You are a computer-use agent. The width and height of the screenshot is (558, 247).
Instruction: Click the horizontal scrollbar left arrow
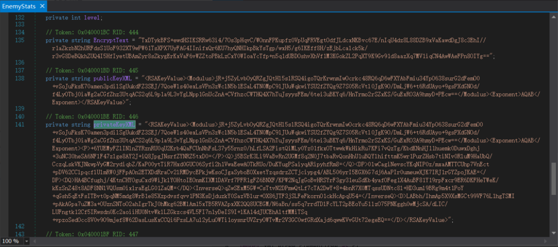[35, 241]
